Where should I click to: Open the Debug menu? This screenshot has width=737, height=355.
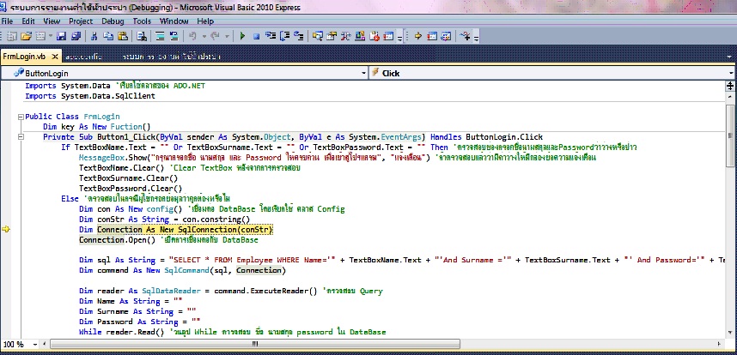tap(113, 21)
